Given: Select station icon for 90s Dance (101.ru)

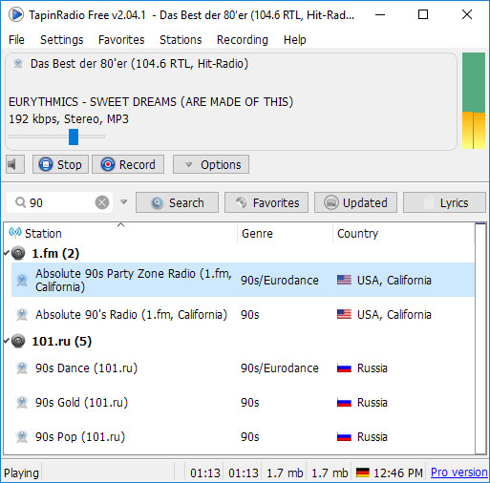Looking at the screenshot, I should click(x=22, y=368).
